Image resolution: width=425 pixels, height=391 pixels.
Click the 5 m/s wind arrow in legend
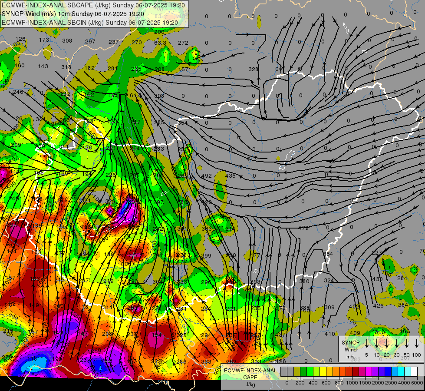click(366, 343)
